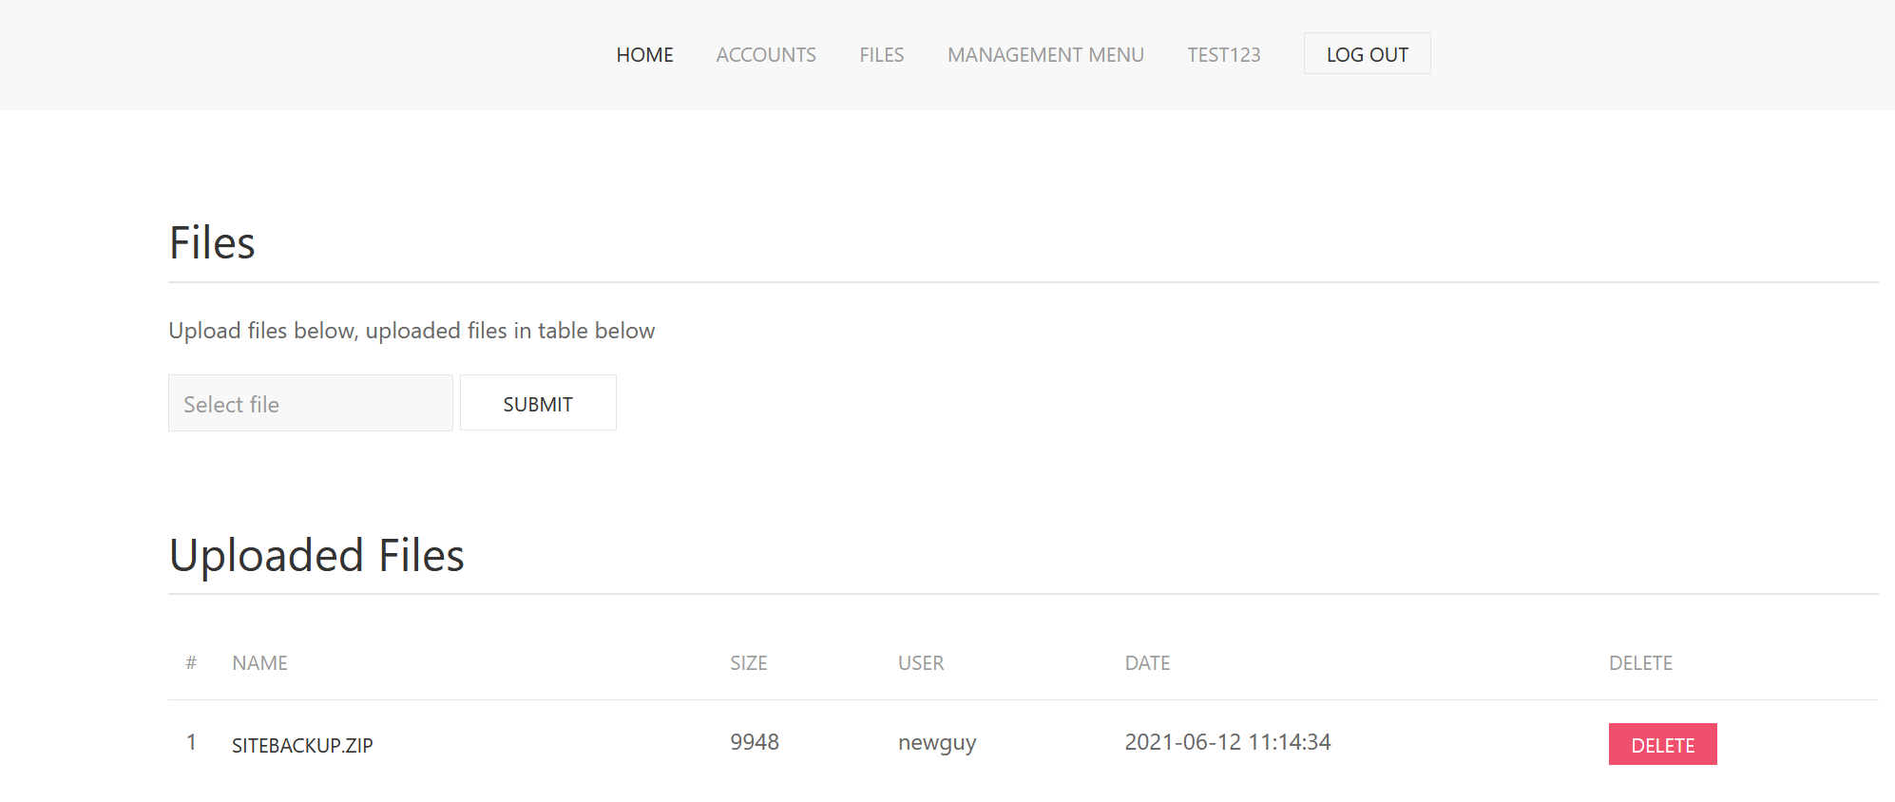1895x802 pixels.
Task: Open the FILES navigation item
Action: [x=882, y=55]
